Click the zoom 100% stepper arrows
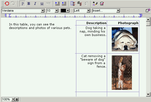 coord(17,99)
